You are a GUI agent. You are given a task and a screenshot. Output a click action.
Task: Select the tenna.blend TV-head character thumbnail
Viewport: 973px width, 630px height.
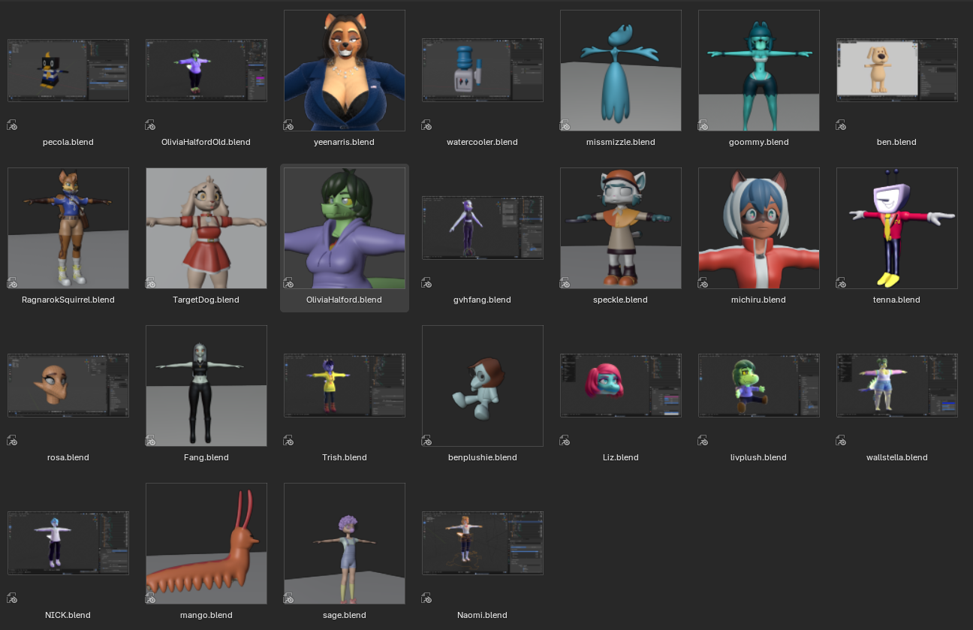click(x=897, y=228)
